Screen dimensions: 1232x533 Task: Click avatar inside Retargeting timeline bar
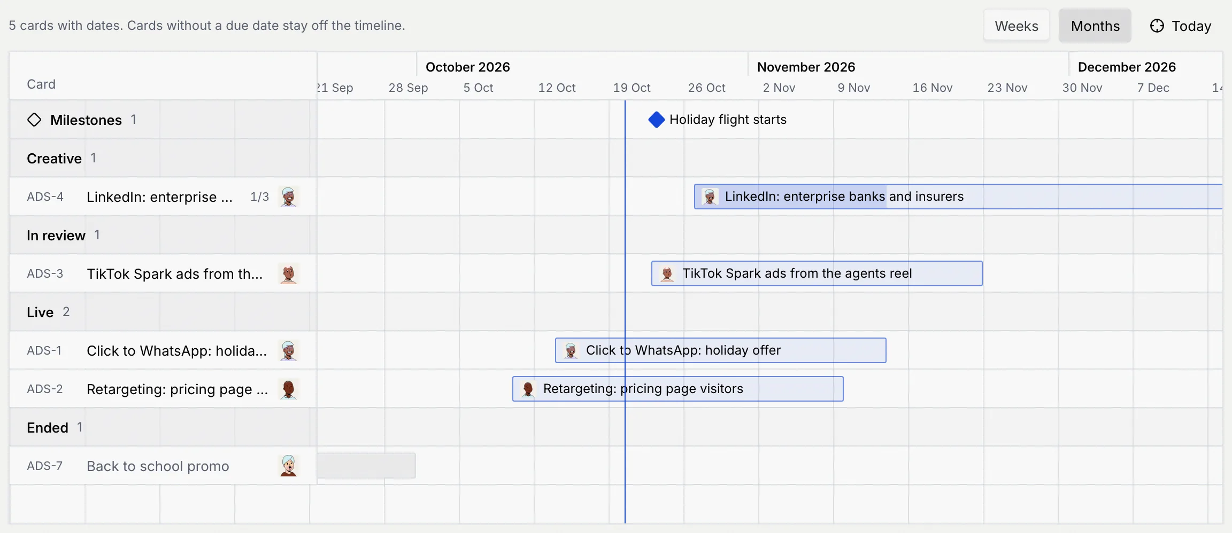(528, 389)
